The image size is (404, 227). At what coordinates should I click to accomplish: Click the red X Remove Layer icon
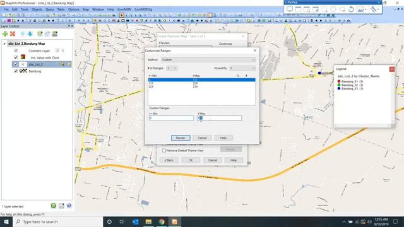(13, 33)
